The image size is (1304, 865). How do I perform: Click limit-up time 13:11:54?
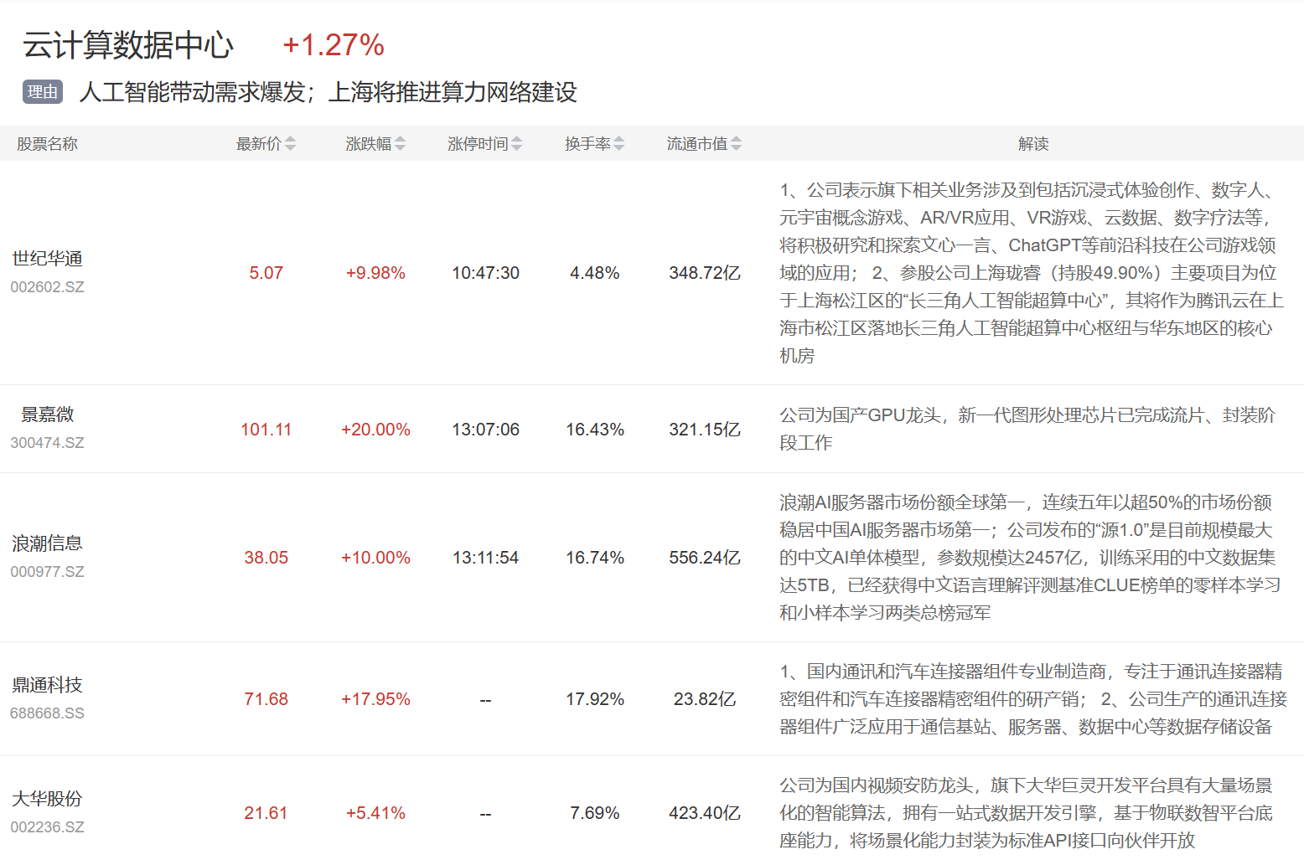pos(486,558)
